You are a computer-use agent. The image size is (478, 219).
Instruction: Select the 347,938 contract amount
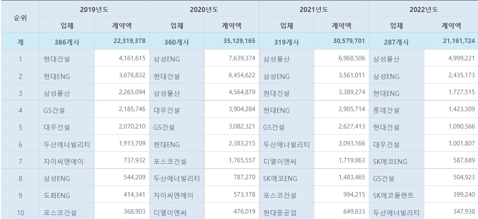click(x=451, y=211)
